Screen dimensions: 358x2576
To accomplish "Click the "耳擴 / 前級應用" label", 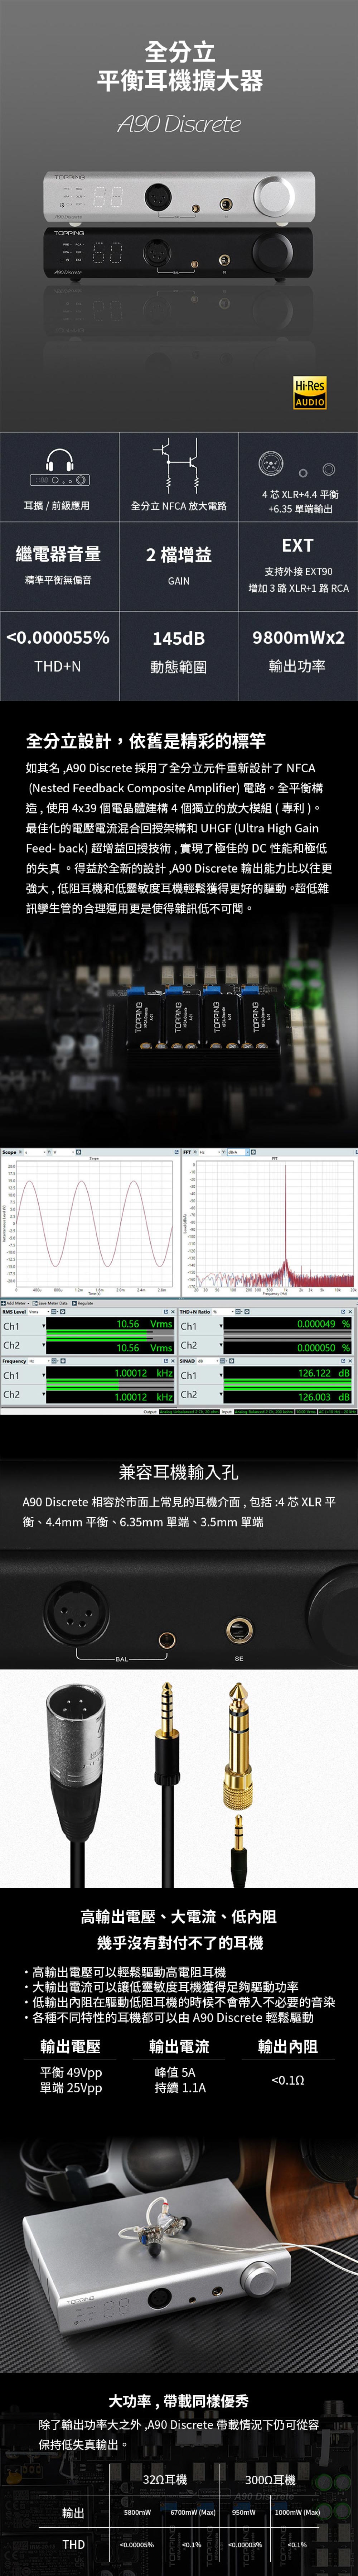I will pyautogui.click(x=57, y=506).
